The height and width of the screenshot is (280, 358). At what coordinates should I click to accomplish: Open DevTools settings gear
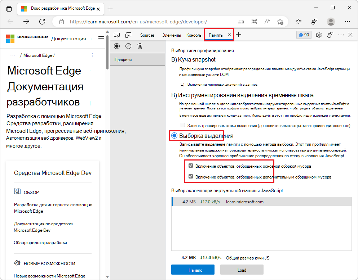pos(318,35)
